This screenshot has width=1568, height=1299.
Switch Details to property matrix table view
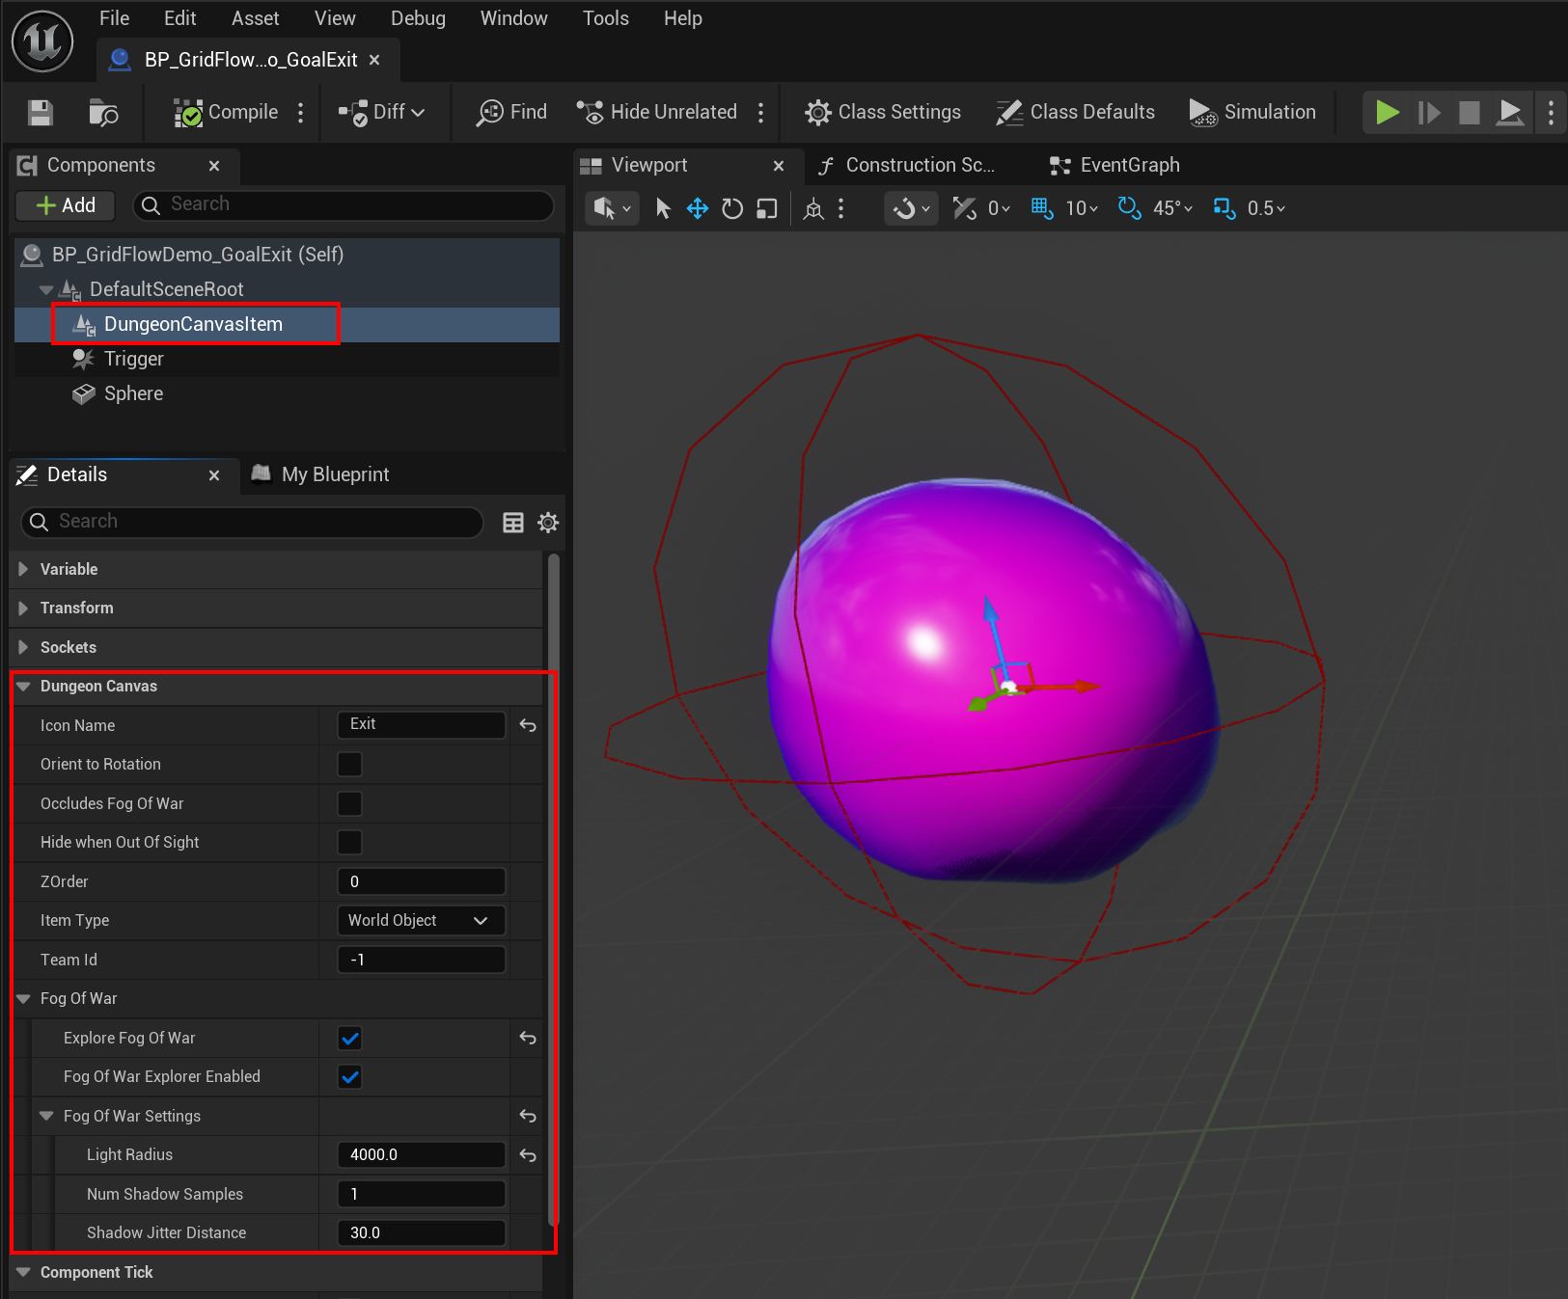pyautogui.click(x=513, y=523)
